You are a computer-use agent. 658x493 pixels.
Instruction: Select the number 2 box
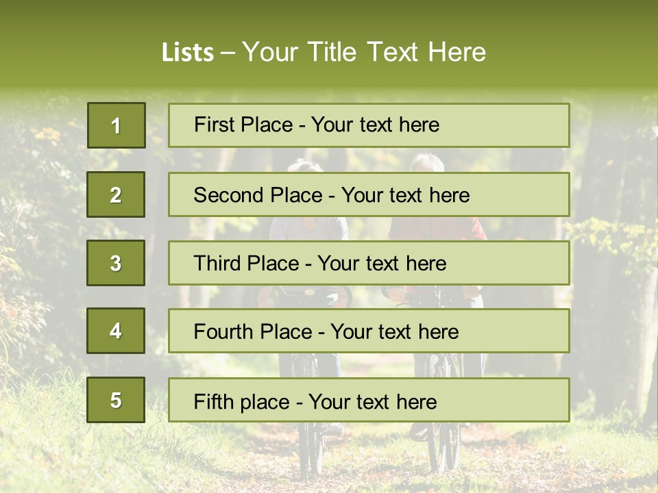pyautogui.click(x=116, y=194)
